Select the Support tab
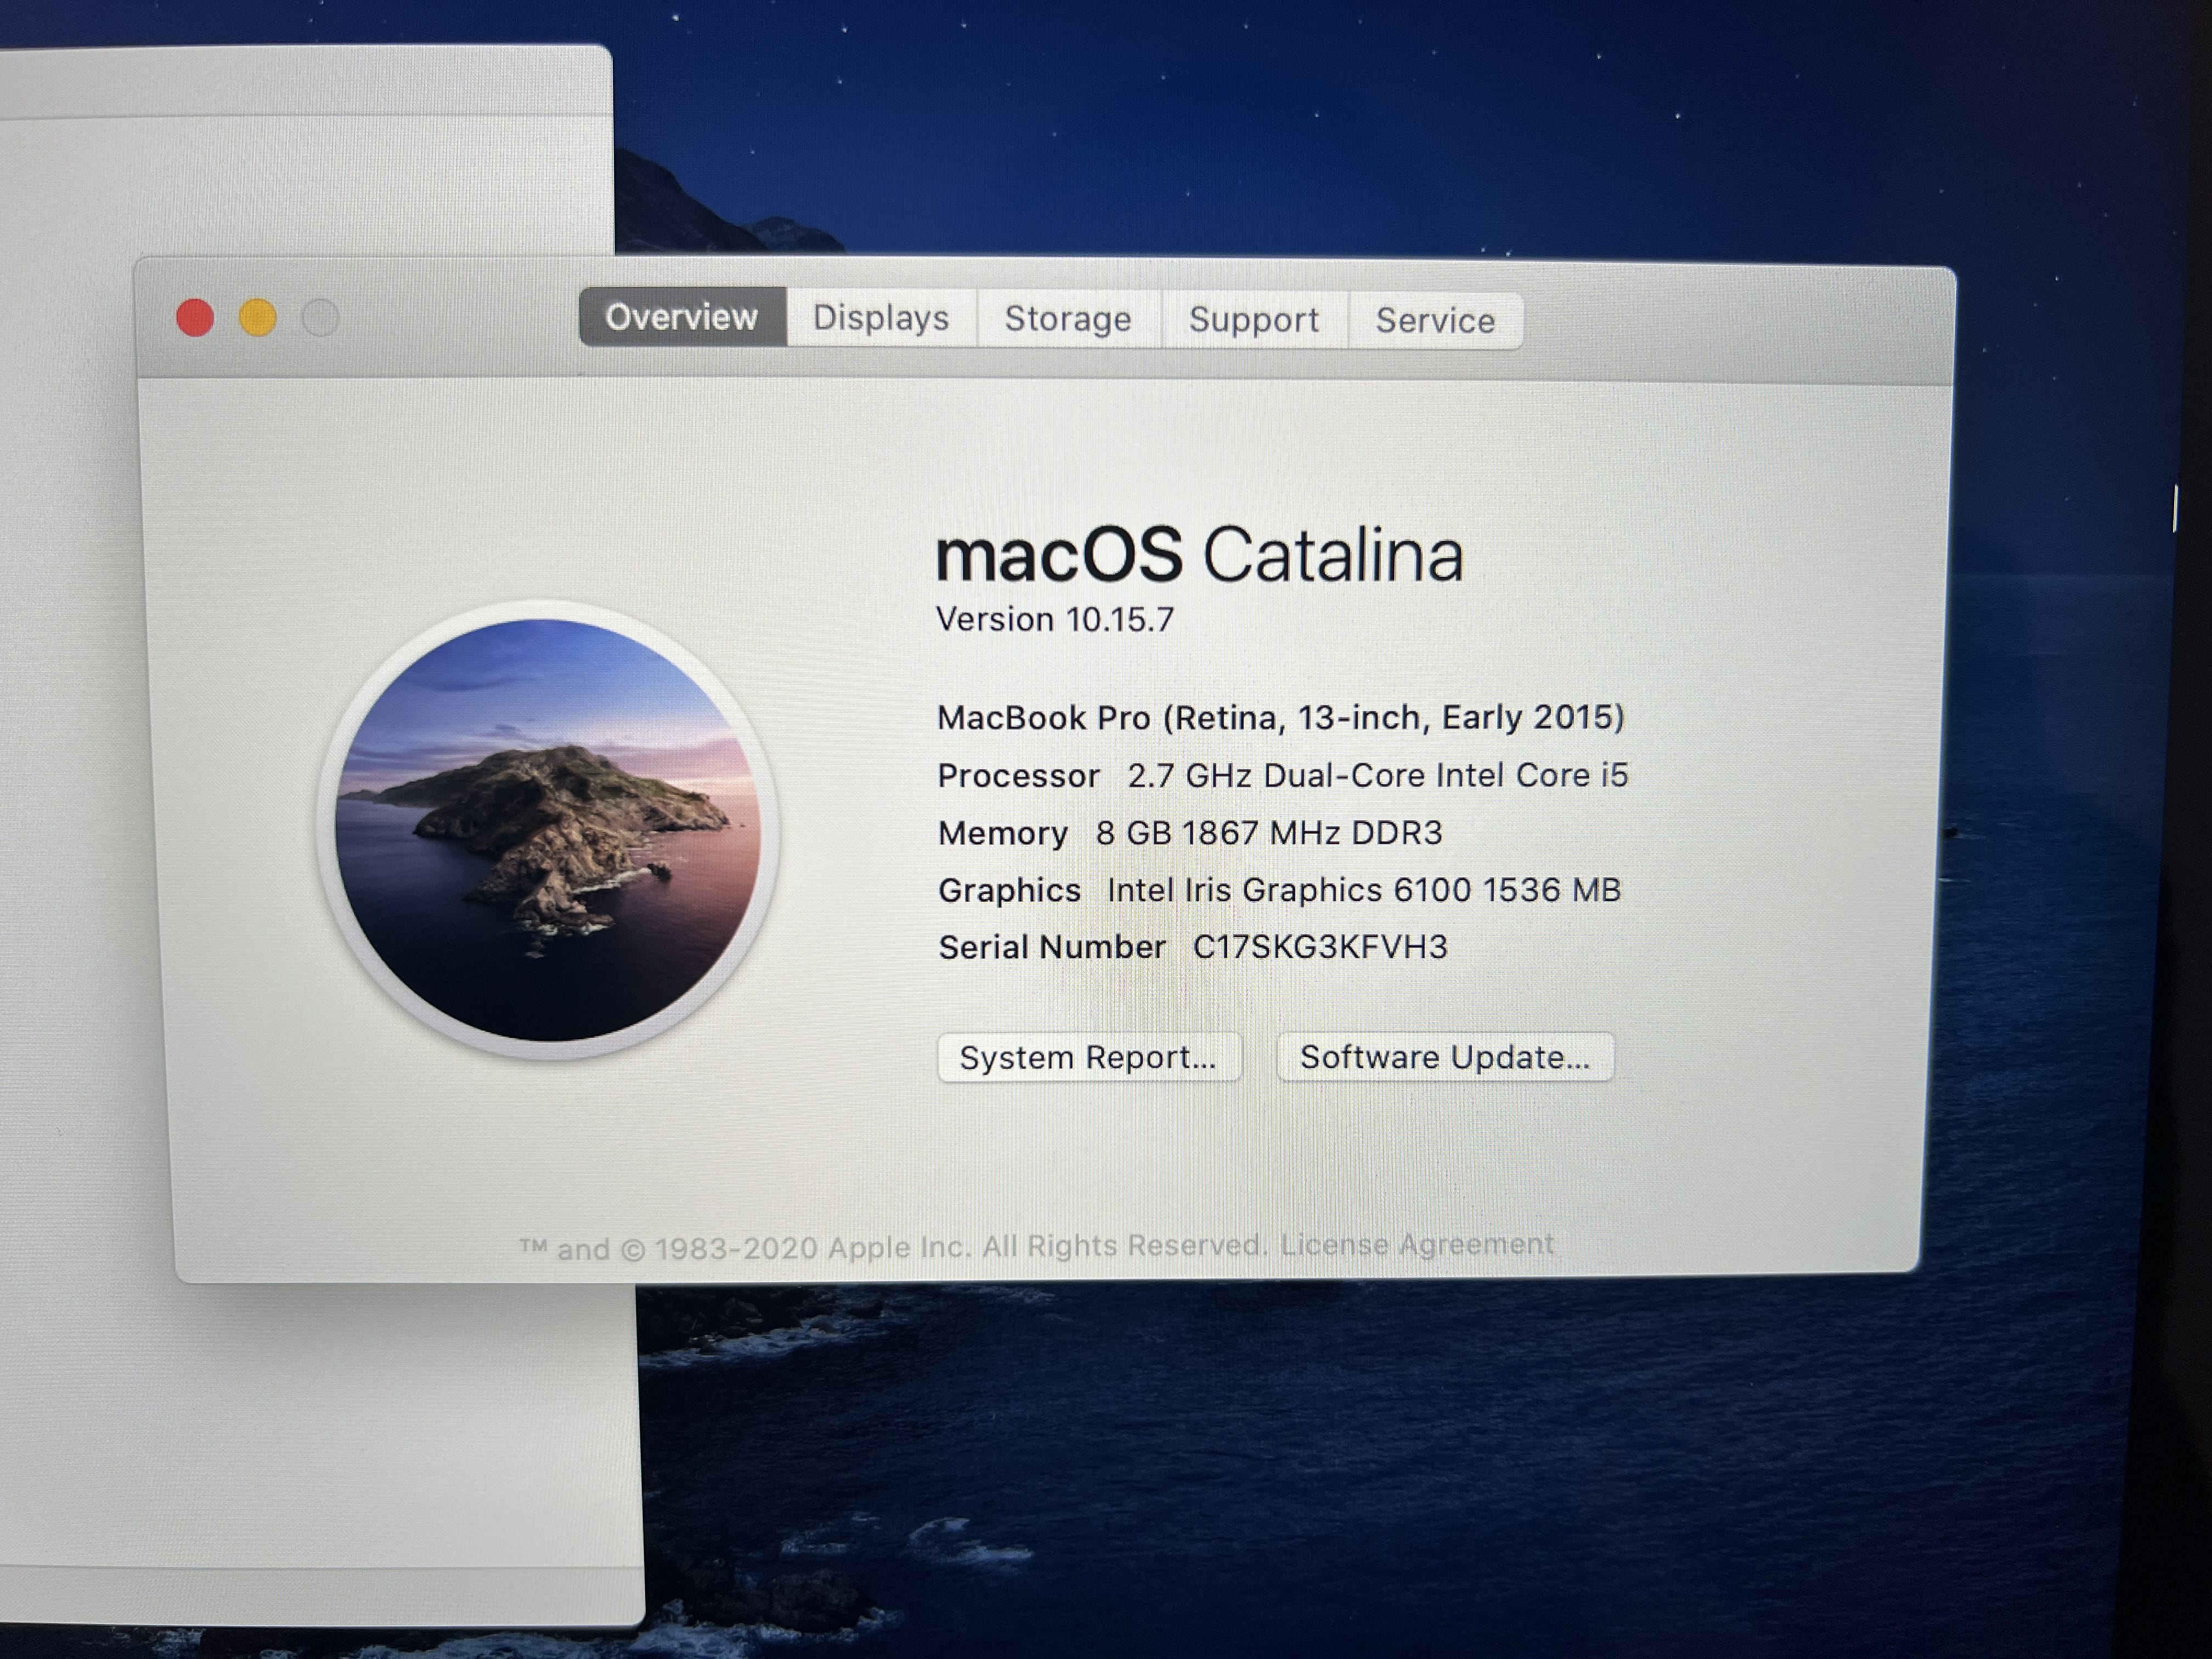 (x=1254, y=320)
